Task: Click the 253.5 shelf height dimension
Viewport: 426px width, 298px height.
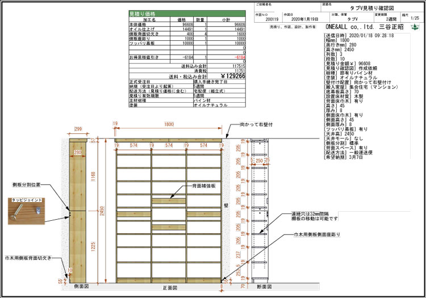Action: [238, 270]
